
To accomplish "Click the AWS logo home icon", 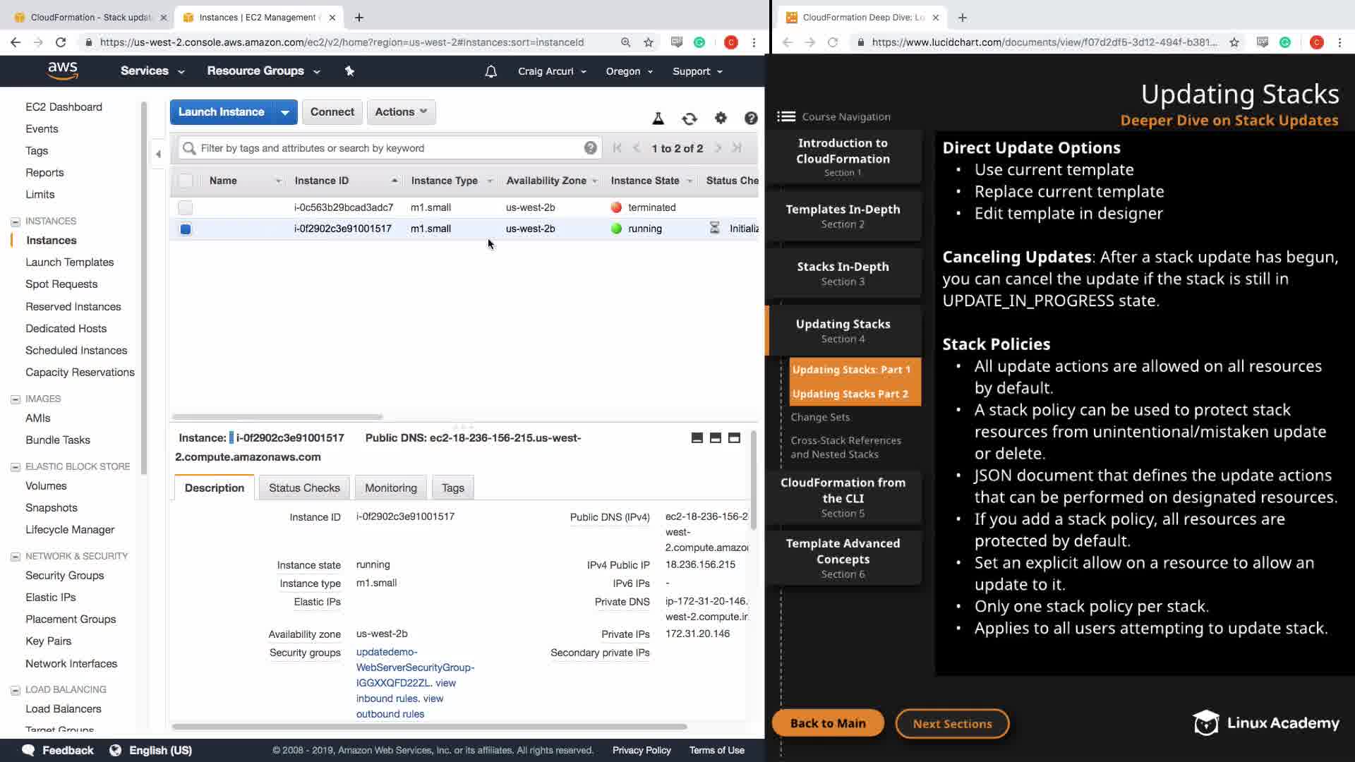I will (63, 71).
